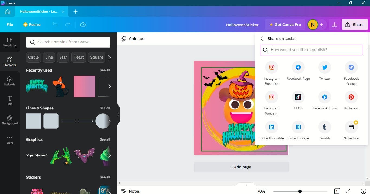The width and height of the screenshot is (370, 194).
Task: Check cloud save status
Action: (x=83, y=25)
